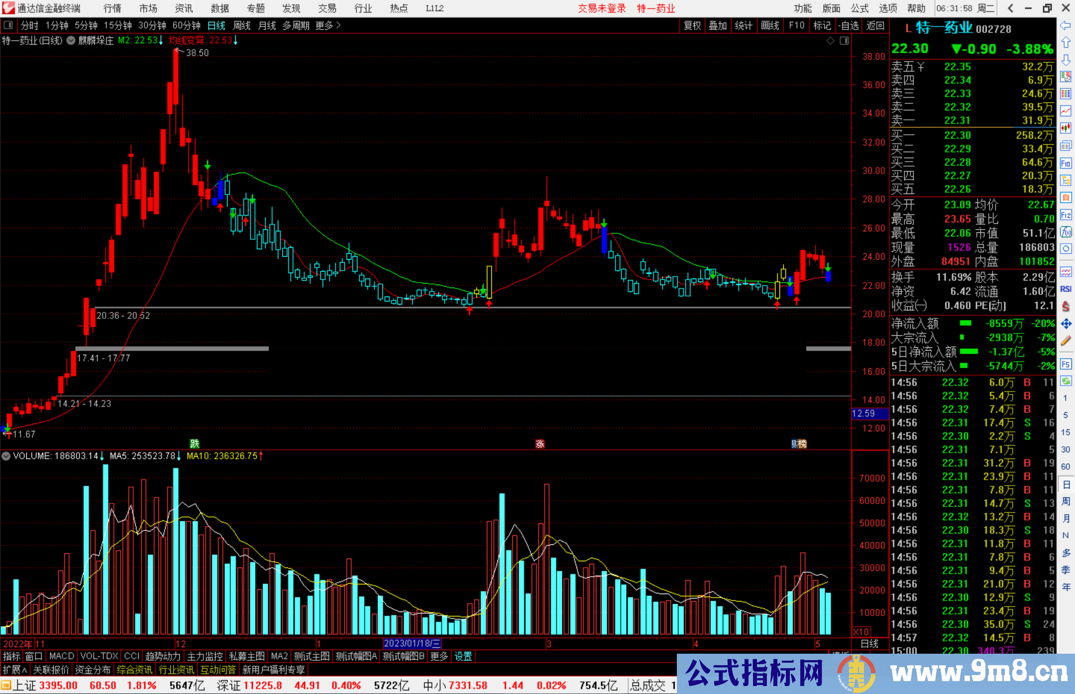
Task: Click the green refresh icon in sidebar
Action: [x=1066, y=381]
